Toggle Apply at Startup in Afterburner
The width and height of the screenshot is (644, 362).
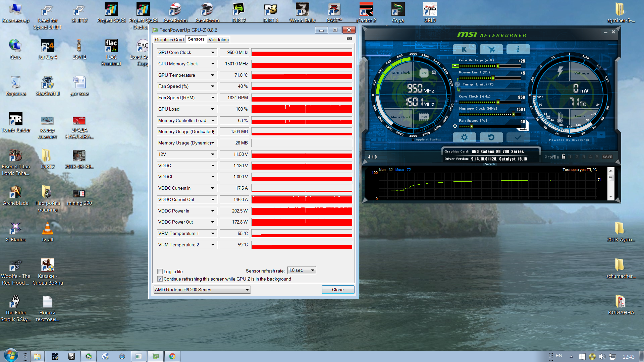click(x=413, y=140)
